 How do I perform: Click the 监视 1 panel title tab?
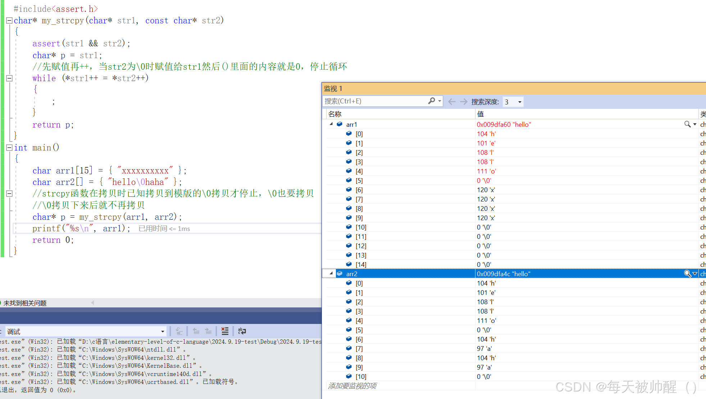click(333, 88)
